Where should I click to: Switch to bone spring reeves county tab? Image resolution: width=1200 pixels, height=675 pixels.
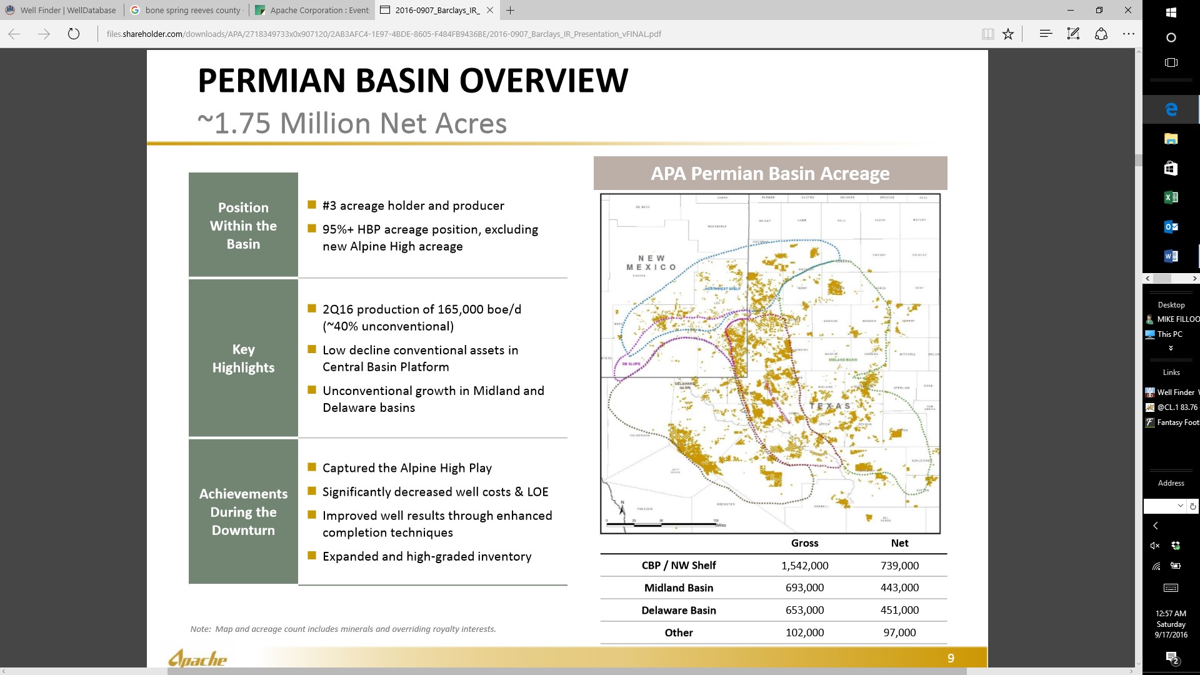tap(186, 10)
